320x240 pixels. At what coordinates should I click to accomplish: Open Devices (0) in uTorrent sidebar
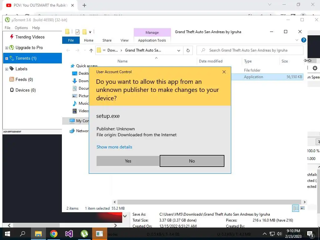pos(23,90)
